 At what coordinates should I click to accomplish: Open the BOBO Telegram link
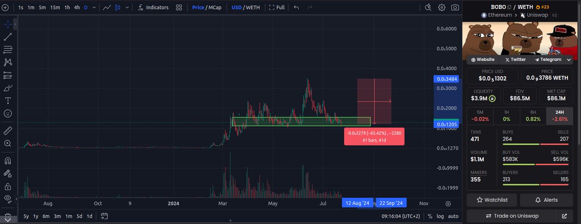(548, 59)
